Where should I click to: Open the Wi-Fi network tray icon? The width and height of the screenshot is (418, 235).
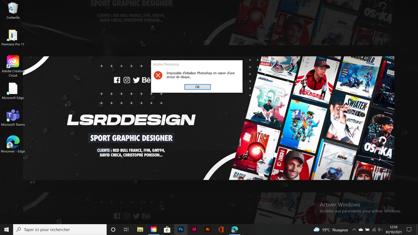coord(374,230)
